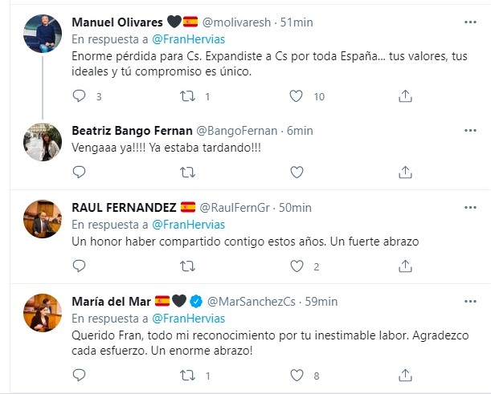The image size is (491, 394).
Task: Share Beatriz Bango Fernan's tweet
Action: (406, 171)
